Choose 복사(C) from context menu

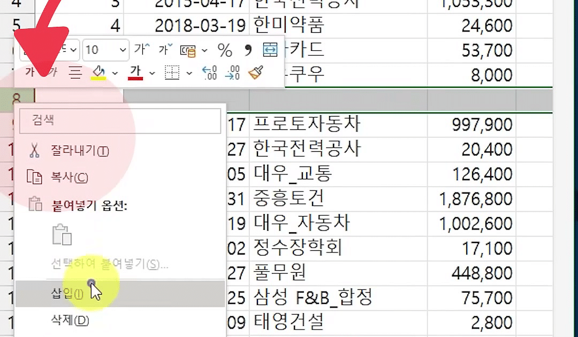point(119,177)
